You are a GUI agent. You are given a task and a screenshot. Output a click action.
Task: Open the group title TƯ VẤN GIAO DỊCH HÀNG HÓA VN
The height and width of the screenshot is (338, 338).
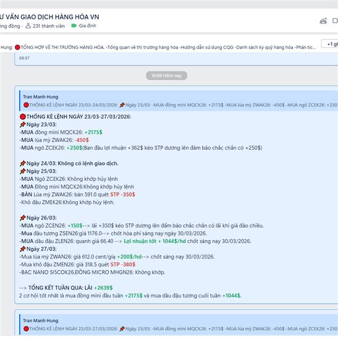50,17
